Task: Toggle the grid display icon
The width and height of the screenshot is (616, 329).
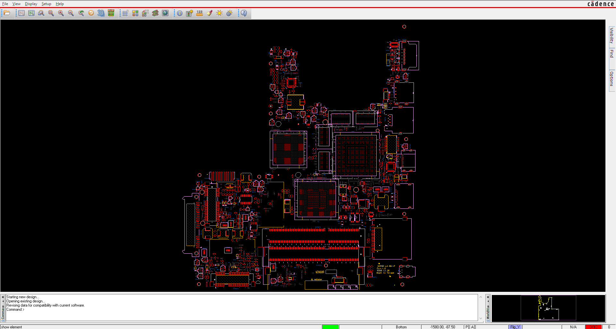Action: [125, 13]
